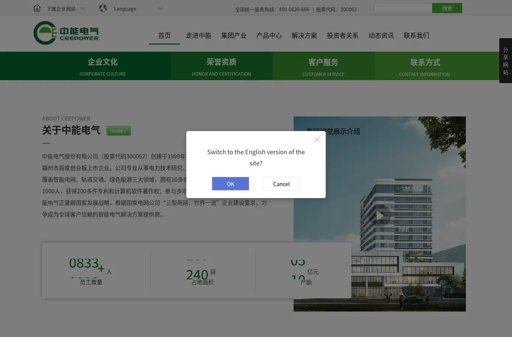Open the 分享网站 side share tab
Viewport: 512px width, 337px height.
(x=506, y=61)
